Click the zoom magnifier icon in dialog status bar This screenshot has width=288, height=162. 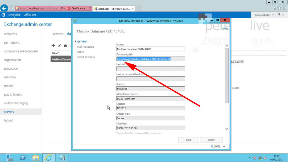[212, 146]
